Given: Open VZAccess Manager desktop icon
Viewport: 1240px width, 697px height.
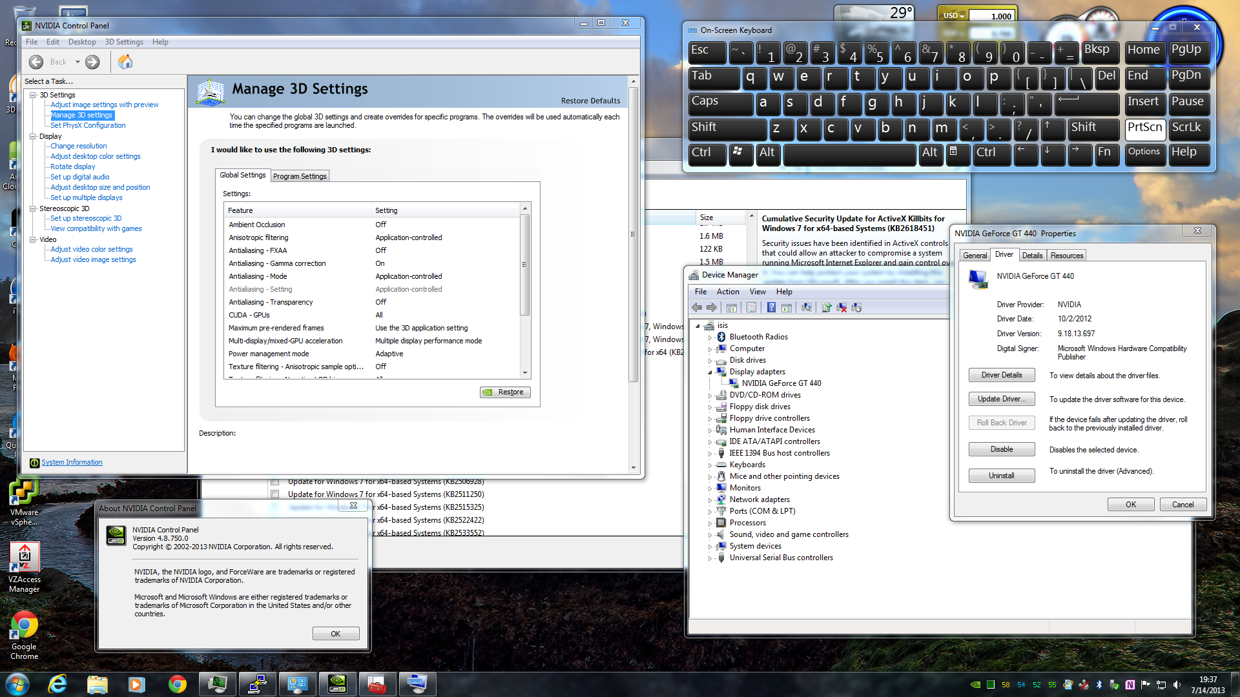Looking at the screenshot, I should [24, 568].
